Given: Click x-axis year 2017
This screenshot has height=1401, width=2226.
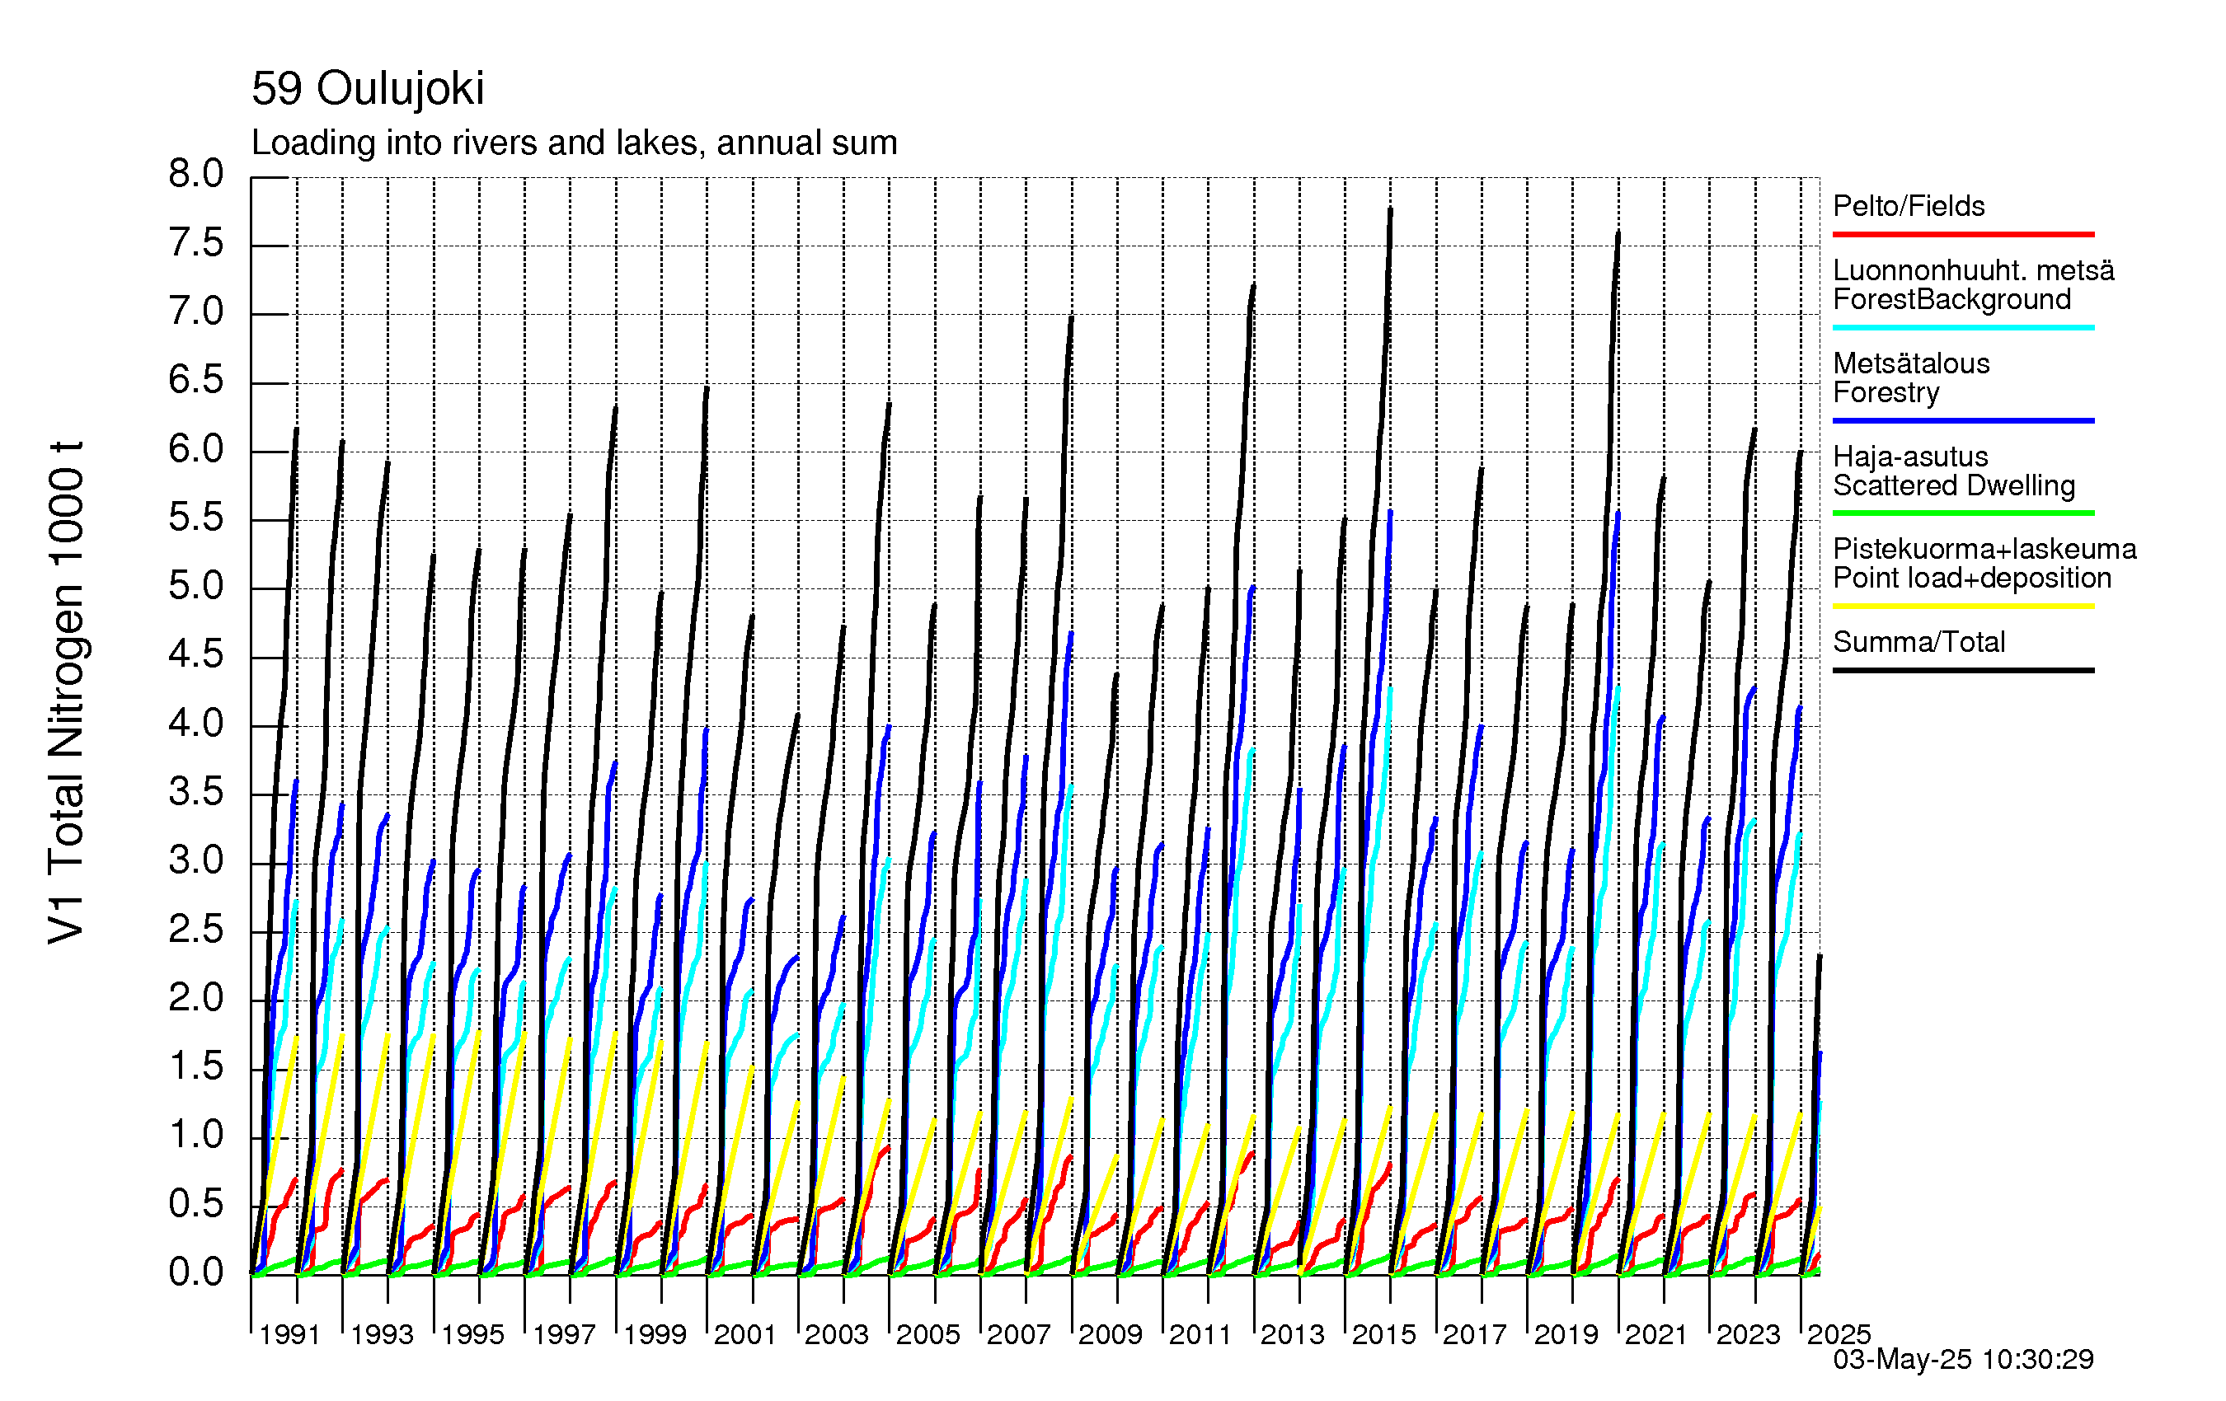Looking at the screenshot, I should point(1474,1335).
